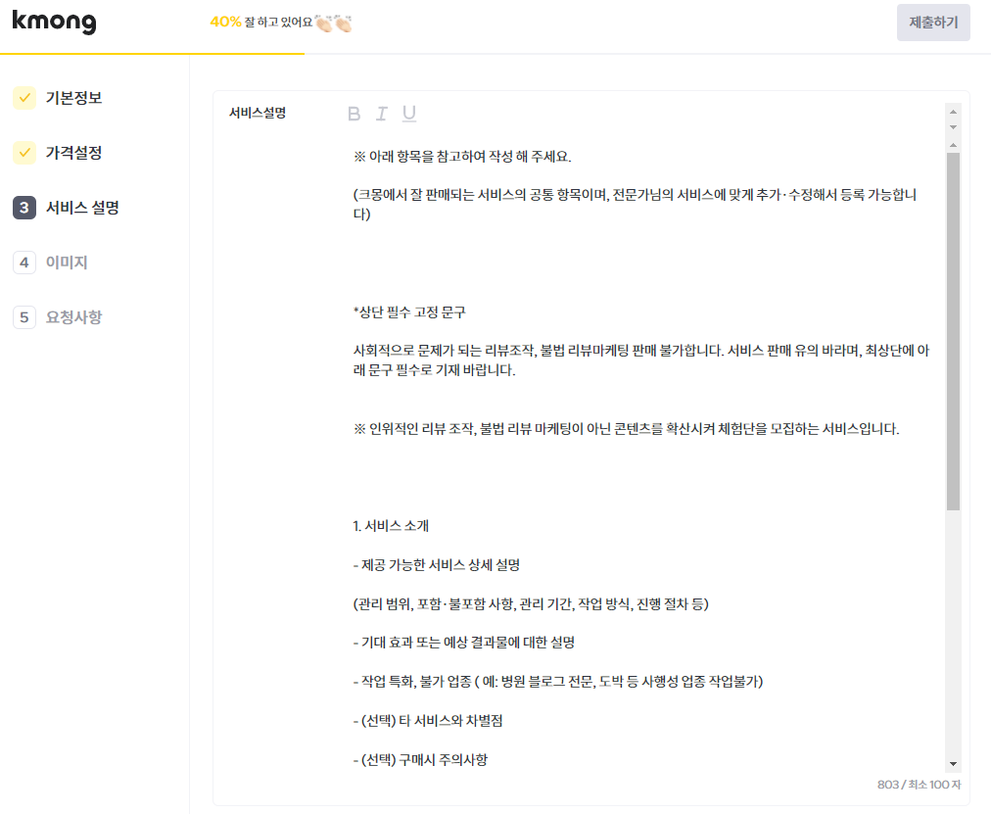Click the step 3 number badge

coord(24,208)
